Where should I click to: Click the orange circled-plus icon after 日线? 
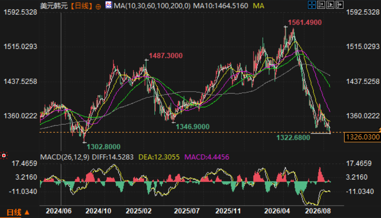coord(98,7)
